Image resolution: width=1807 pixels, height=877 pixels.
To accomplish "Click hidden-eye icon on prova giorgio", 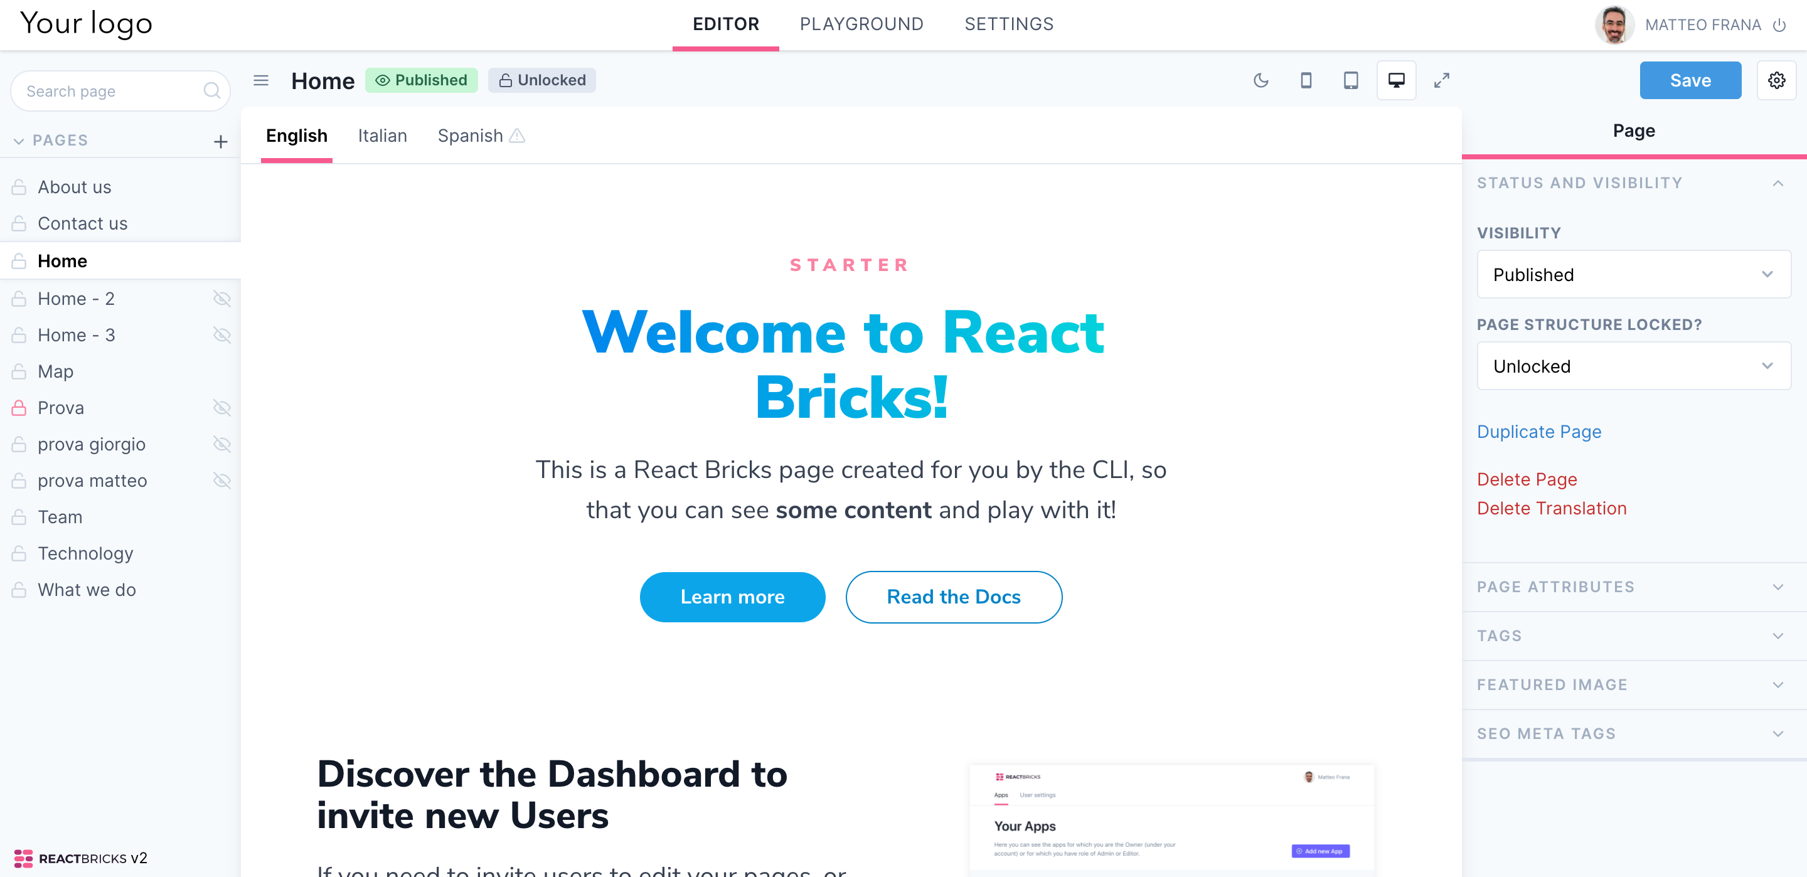I will click(221, 444).
